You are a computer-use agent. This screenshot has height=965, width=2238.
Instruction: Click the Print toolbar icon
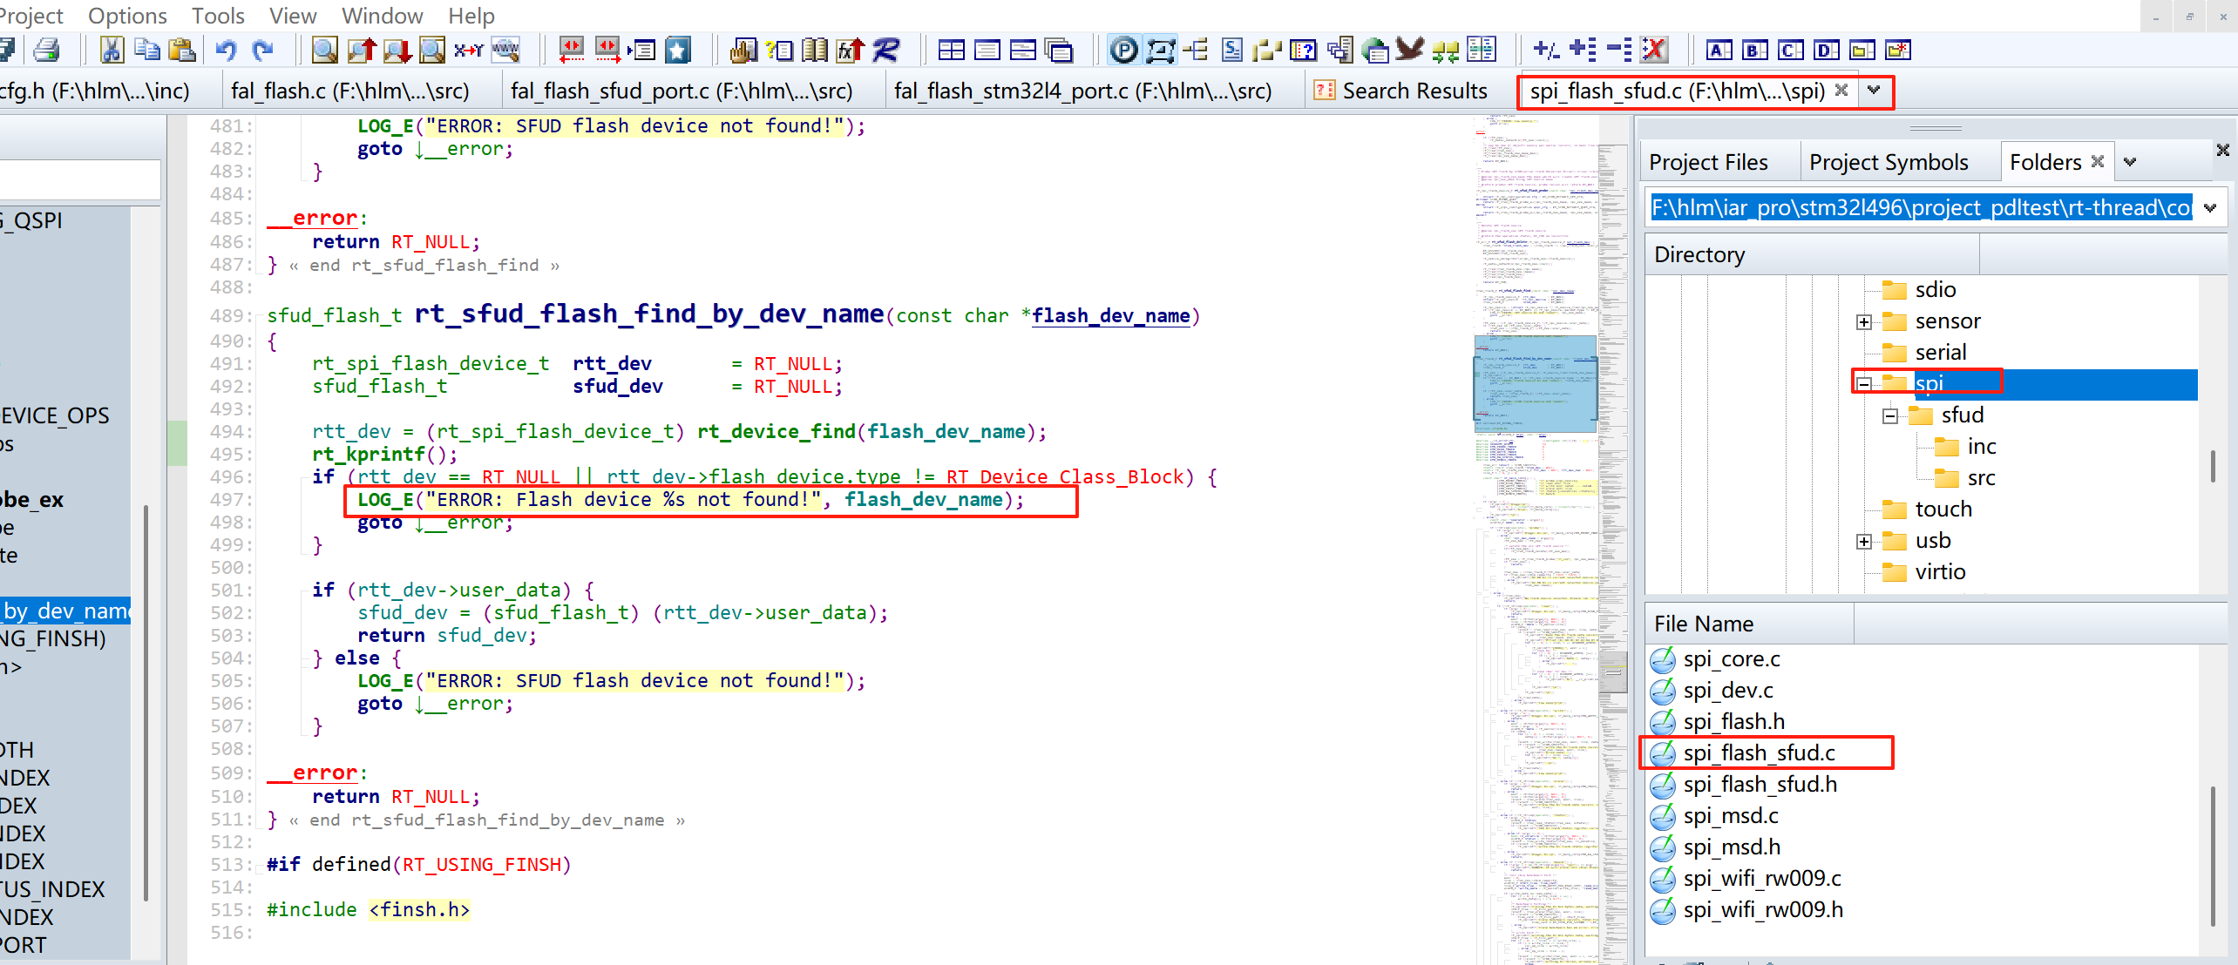pyautogui.click(x=46, y=51)
